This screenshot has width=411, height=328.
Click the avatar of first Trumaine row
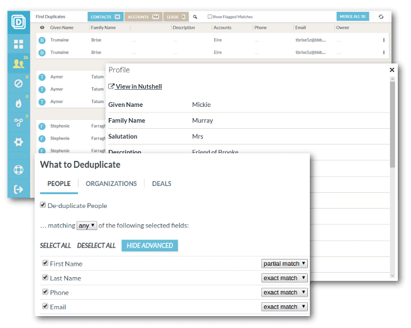pos(42,40)
